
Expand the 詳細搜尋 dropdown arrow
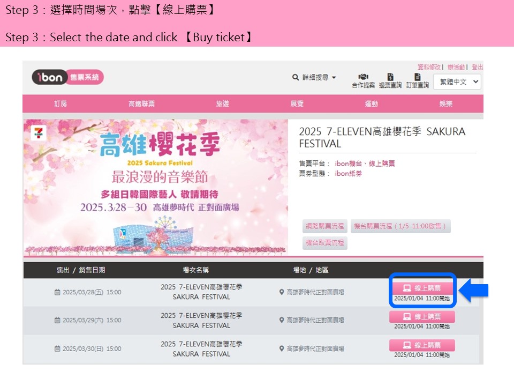(334, 77)
